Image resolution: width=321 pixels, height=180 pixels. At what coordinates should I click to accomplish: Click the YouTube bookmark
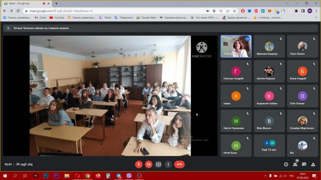click(x=57, y=18)
